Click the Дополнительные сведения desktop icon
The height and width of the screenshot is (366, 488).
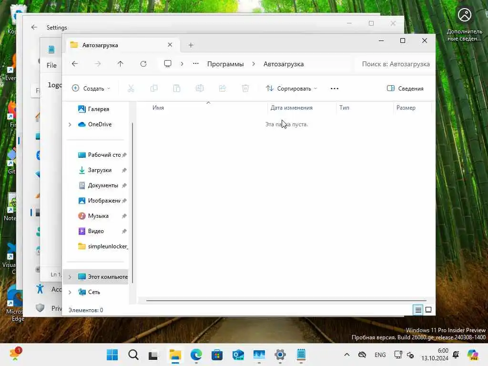point(464,24)
